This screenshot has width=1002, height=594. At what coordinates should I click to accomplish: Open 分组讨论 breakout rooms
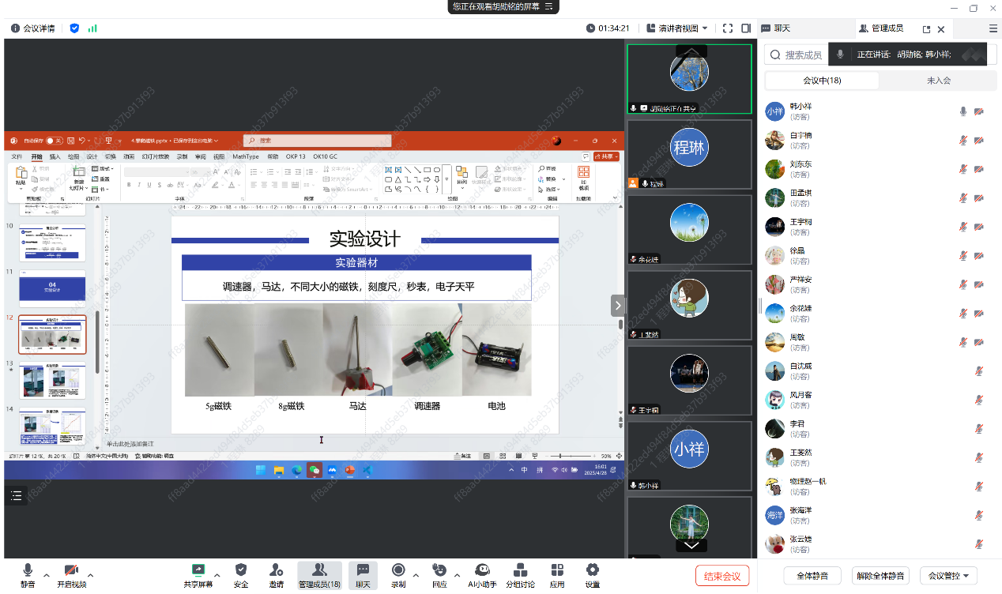520,570
